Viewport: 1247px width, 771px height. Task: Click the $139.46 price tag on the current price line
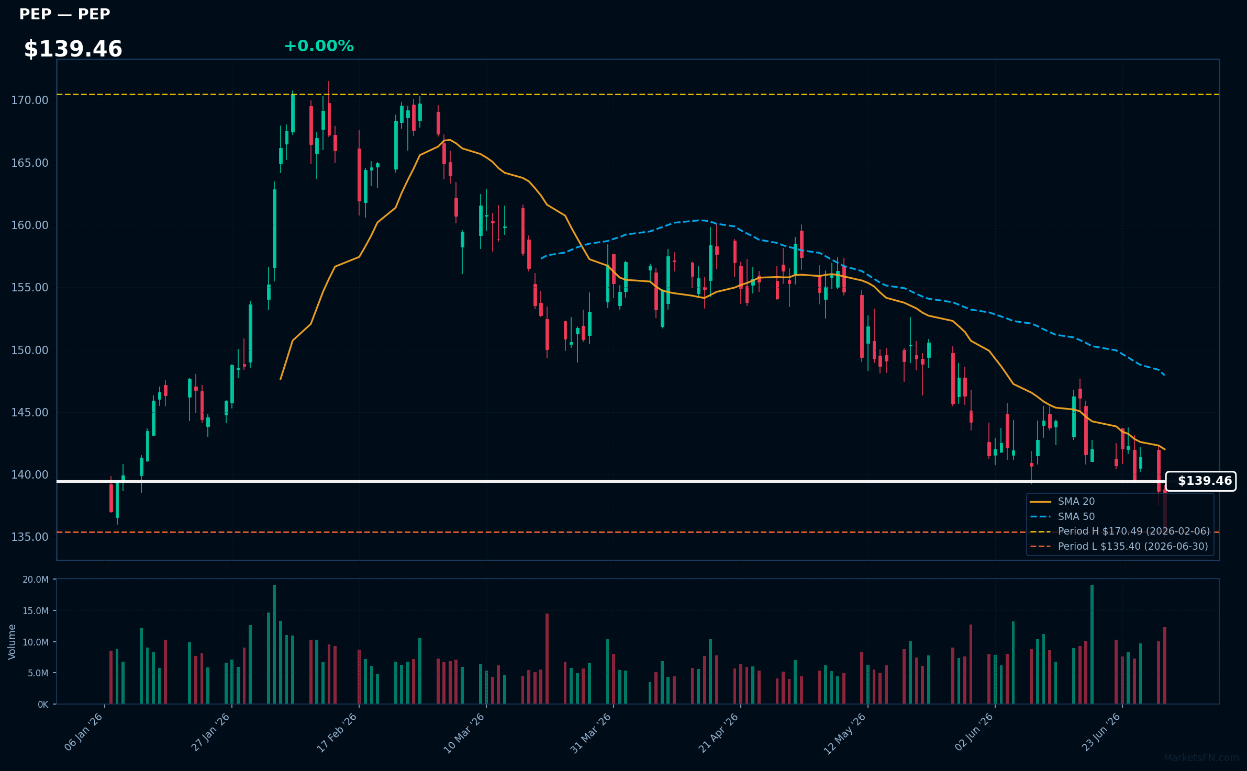pos(1201,481)
